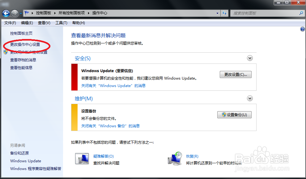Click the Windows Update (重要信息) title
306x179 pixels.
[107, 71]
